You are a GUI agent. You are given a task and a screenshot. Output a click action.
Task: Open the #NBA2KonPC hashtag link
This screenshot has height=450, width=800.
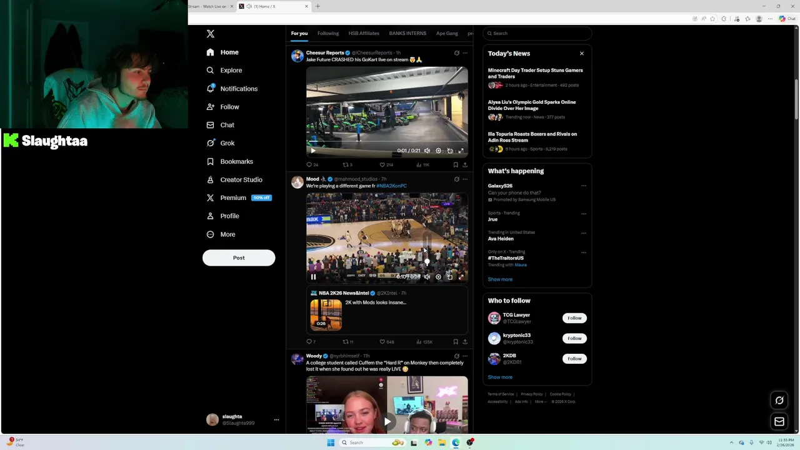coord(391,186)
